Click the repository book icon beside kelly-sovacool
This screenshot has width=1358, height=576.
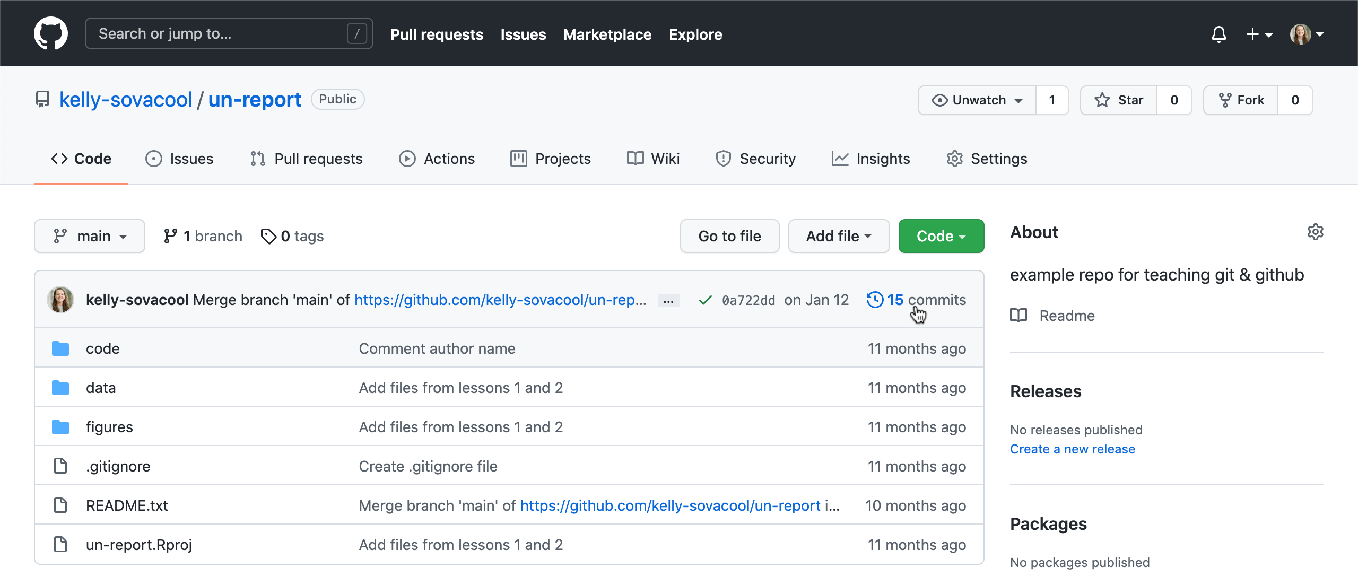[x=42, y=99]
